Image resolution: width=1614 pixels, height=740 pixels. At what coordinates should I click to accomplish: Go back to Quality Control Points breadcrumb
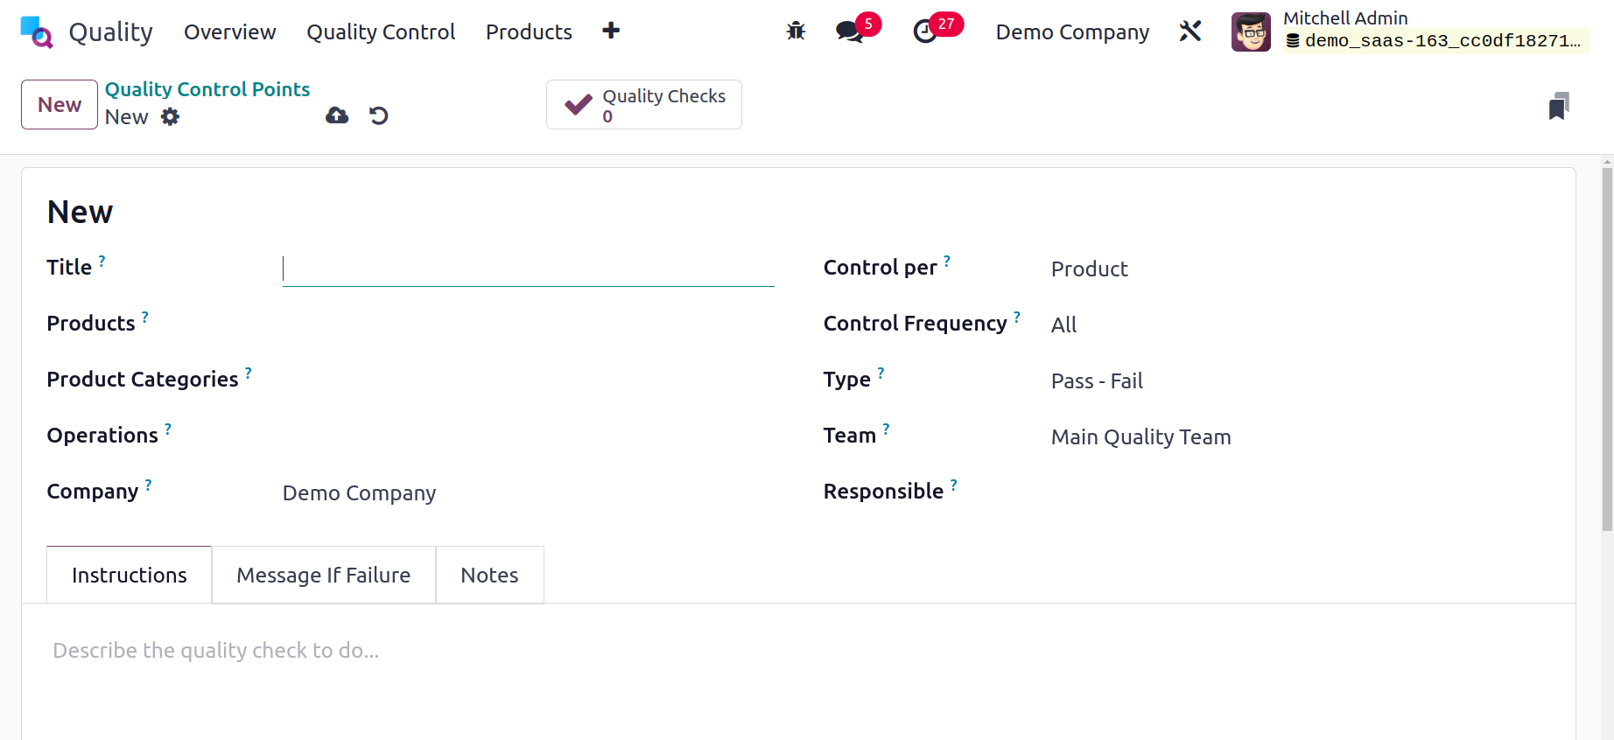click(x=207, y=89)
